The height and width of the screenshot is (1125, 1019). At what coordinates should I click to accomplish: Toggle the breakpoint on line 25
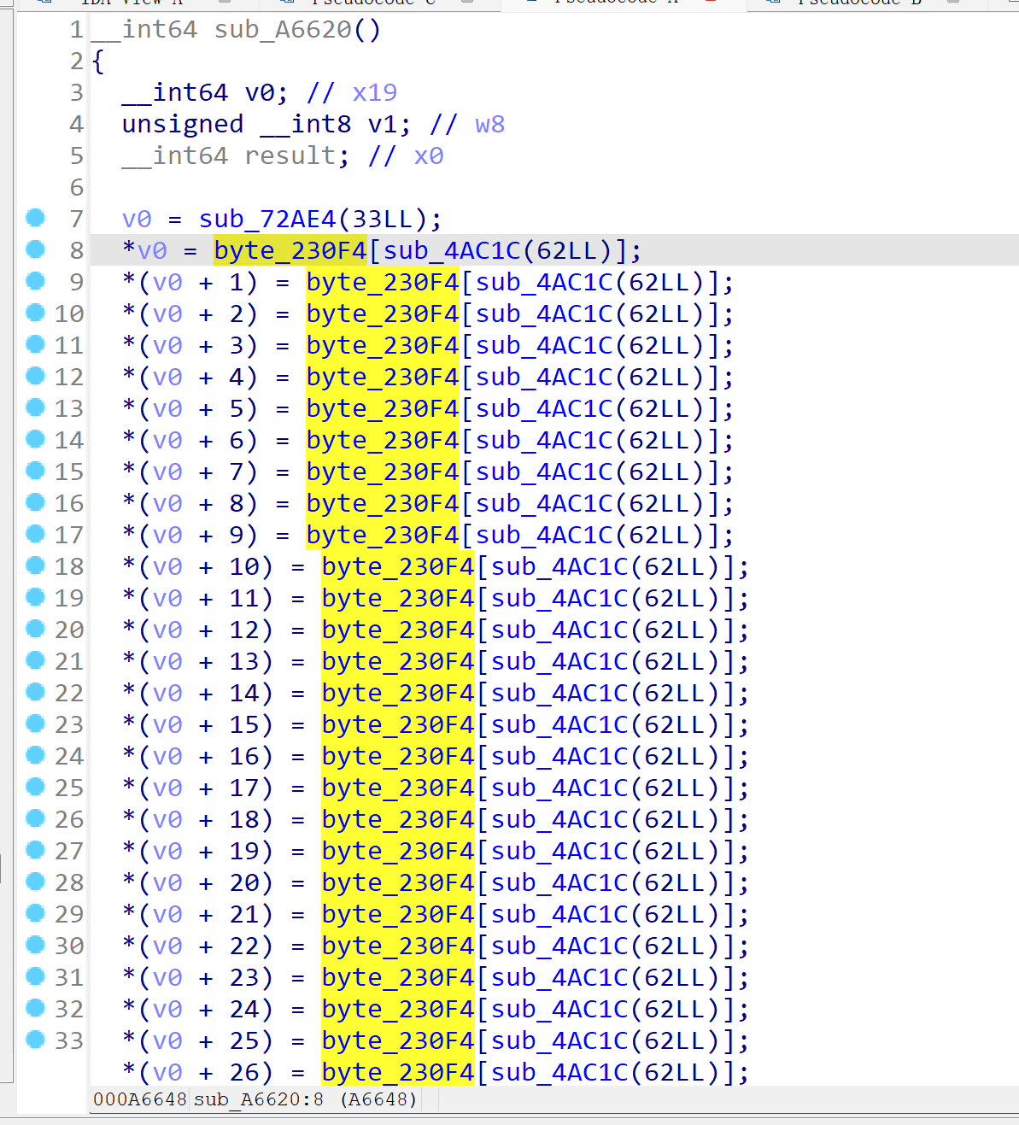pyautogui.click(x=35, y=787)
